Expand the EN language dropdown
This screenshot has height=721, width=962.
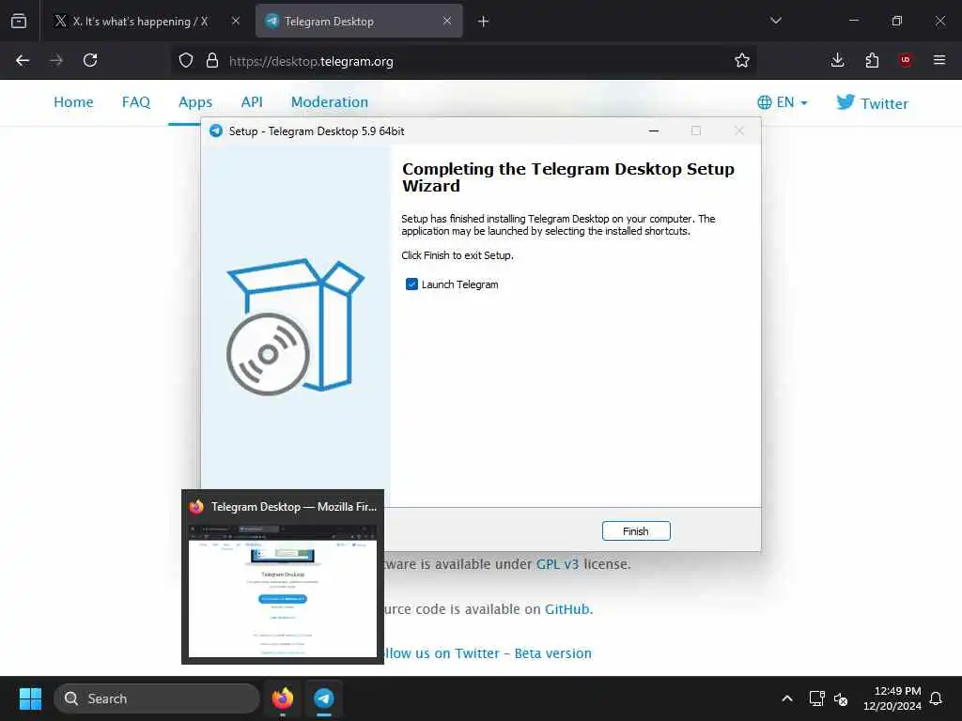(x=783, y=102)
